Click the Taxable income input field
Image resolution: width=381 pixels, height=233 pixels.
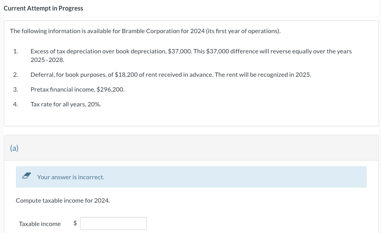pyautogui.click(x=113, y=223)
